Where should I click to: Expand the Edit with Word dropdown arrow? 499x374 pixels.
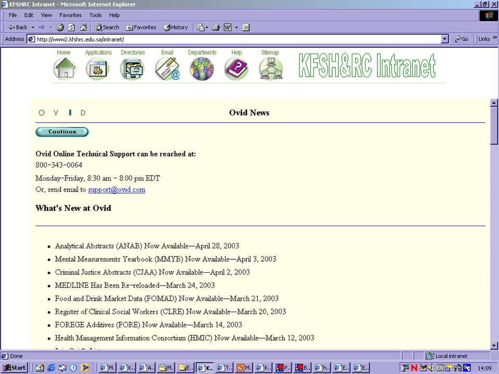(237, 28)
